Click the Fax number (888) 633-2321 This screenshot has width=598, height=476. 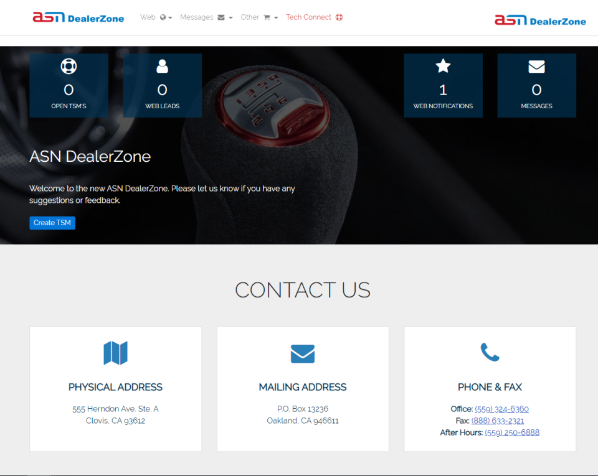point(497,421)
